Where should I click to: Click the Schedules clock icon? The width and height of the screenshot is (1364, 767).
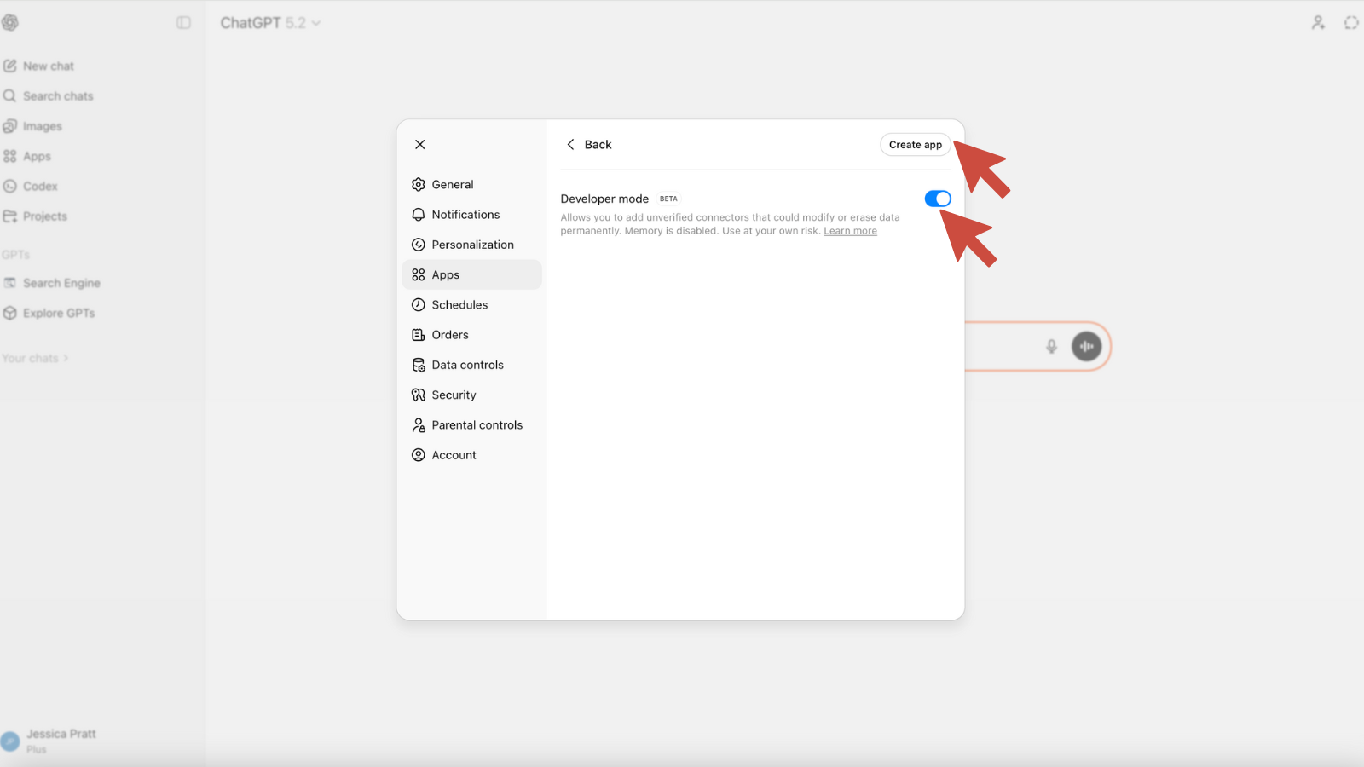(x=419, y=305)
